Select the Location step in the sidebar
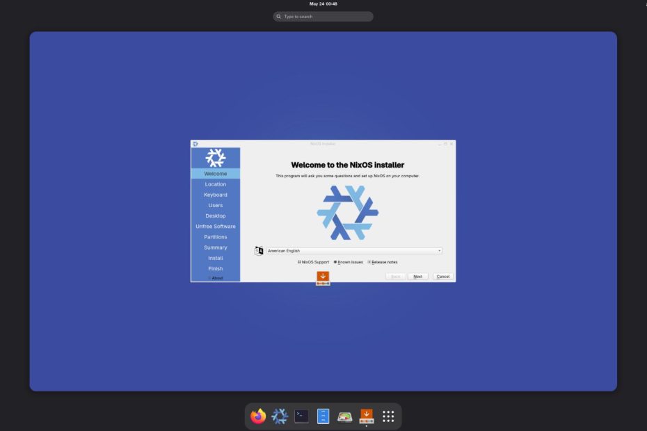The height and width of the screenshot is (431, 647). click(x=216, y=184)
